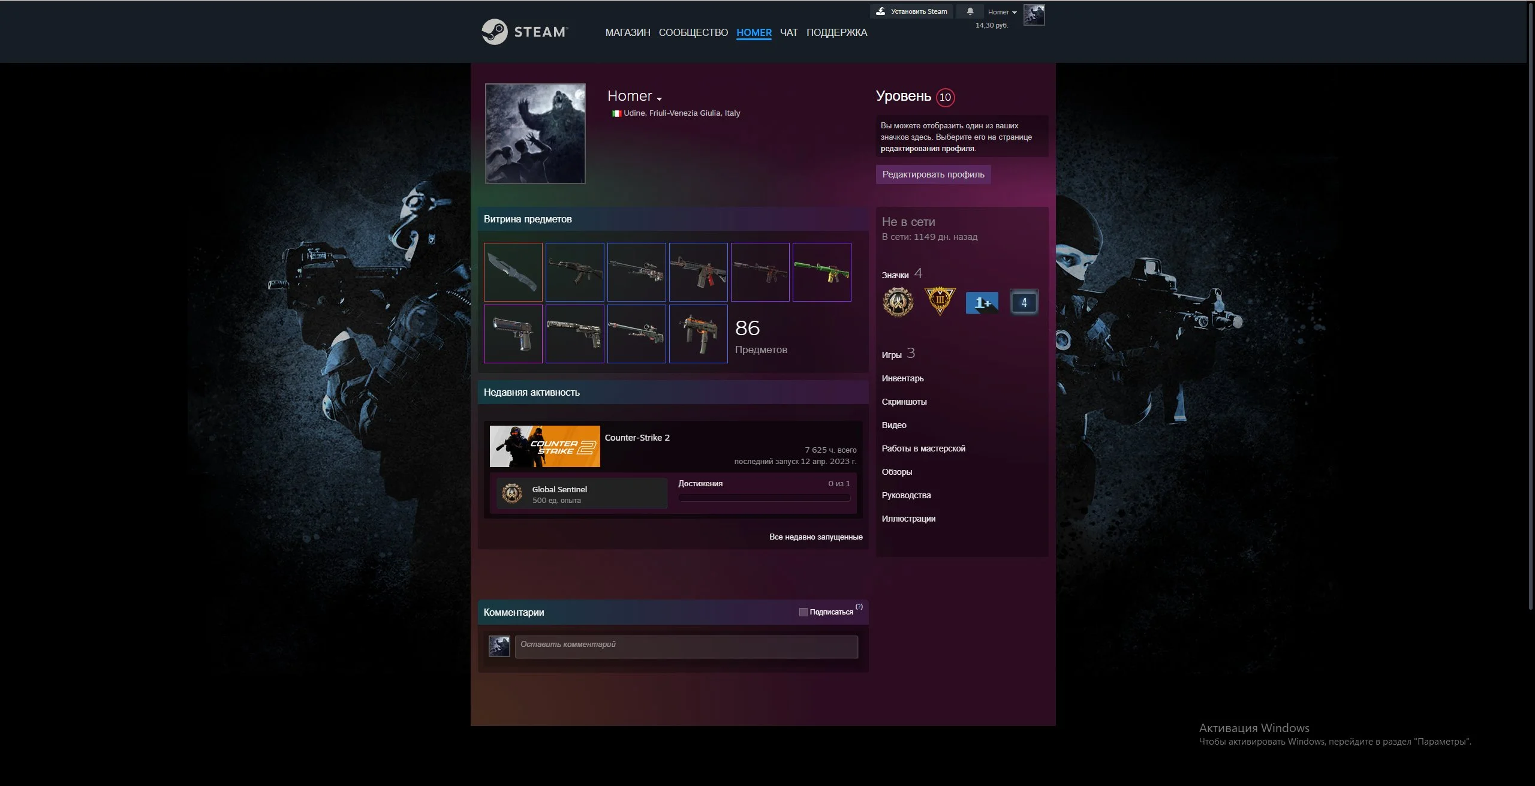Click the Steam logo in header
1535x786 pixels.
pos(525,32)
